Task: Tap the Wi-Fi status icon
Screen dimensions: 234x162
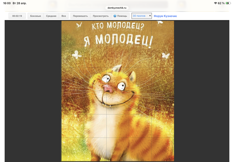Action: (215, 3)
